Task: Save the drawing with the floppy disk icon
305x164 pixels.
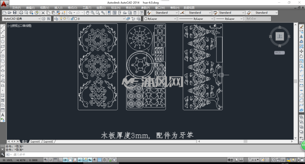Action: [15, 13]
